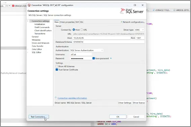Collapse the Connection settings tree node
This screenshot has width=191, height=127.
click(28, 21)
